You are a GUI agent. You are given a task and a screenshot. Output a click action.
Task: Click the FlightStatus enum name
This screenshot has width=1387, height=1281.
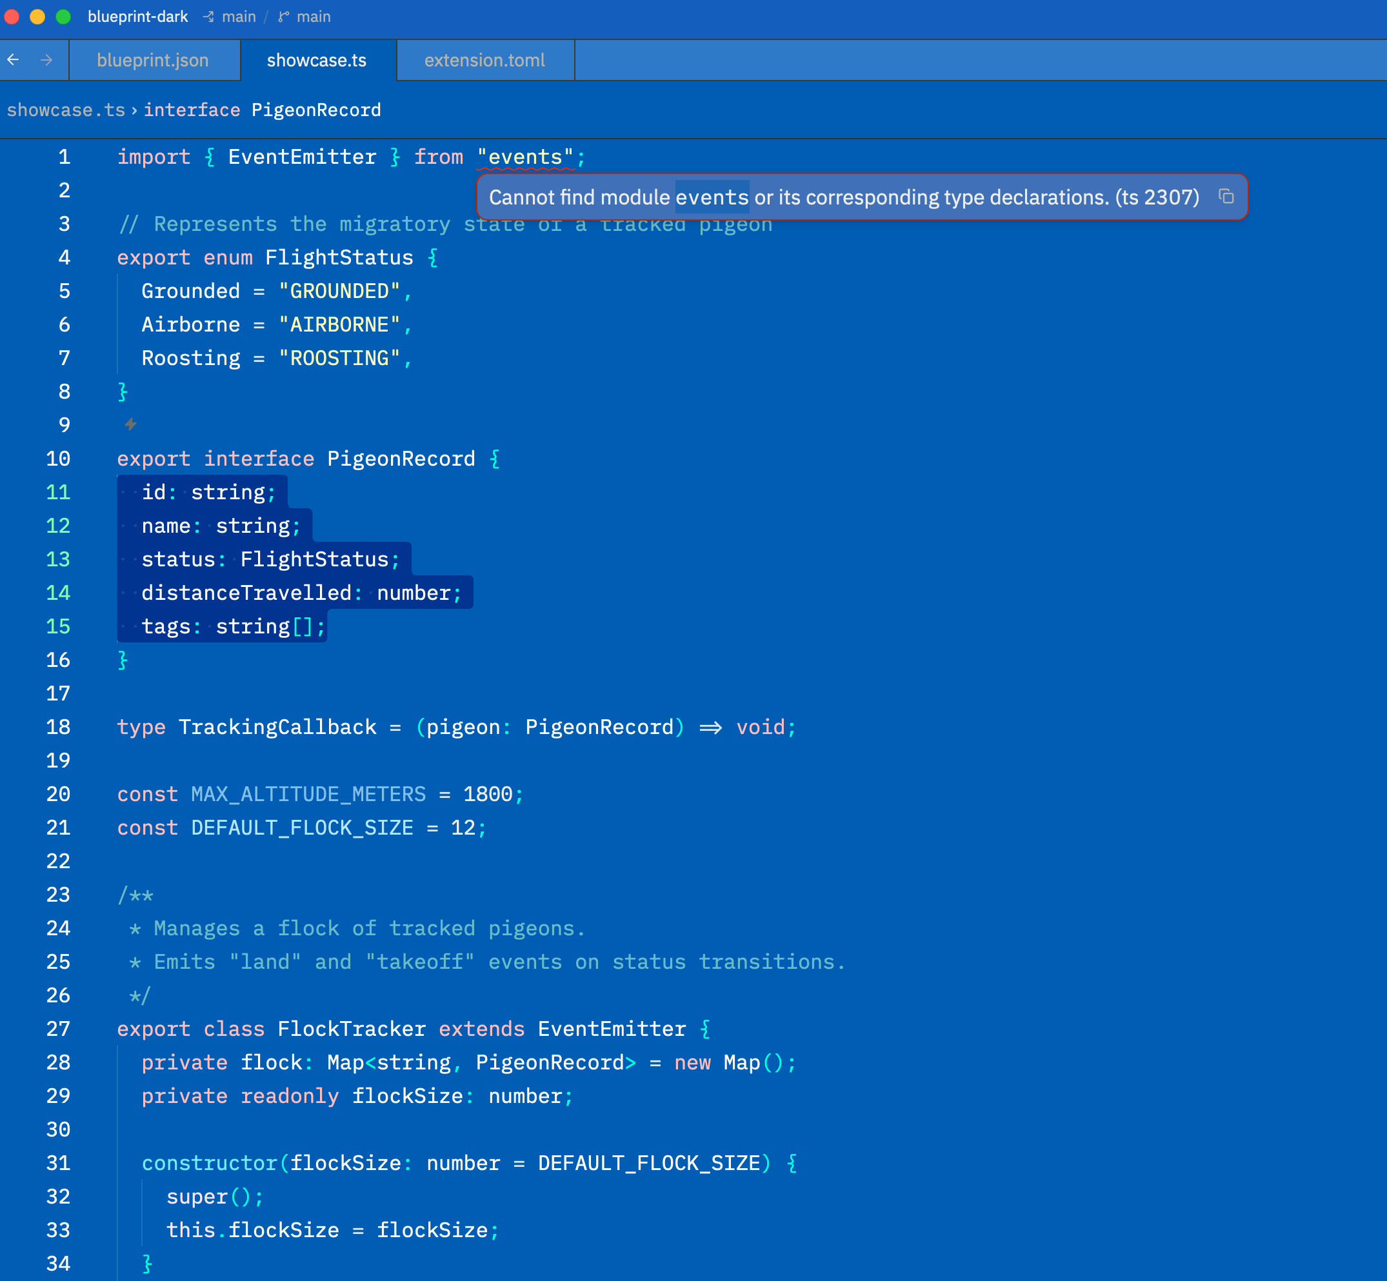(x=339, y=258)
